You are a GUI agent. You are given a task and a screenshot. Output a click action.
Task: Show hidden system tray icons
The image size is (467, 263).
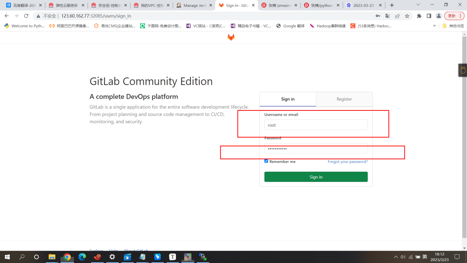[396, 257]
